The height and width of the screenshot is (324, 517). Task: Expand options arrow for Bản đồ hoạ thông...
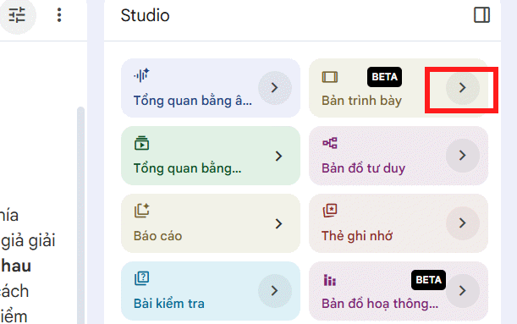pos(463,291)
